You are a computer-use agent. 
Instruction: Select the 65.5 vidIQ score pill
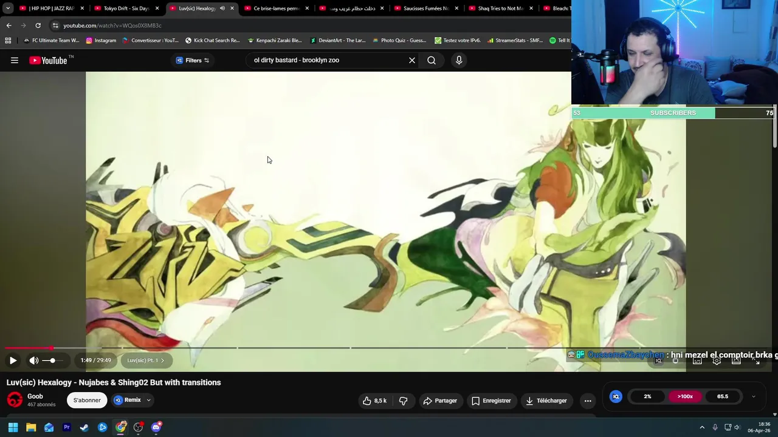(723, 396)
